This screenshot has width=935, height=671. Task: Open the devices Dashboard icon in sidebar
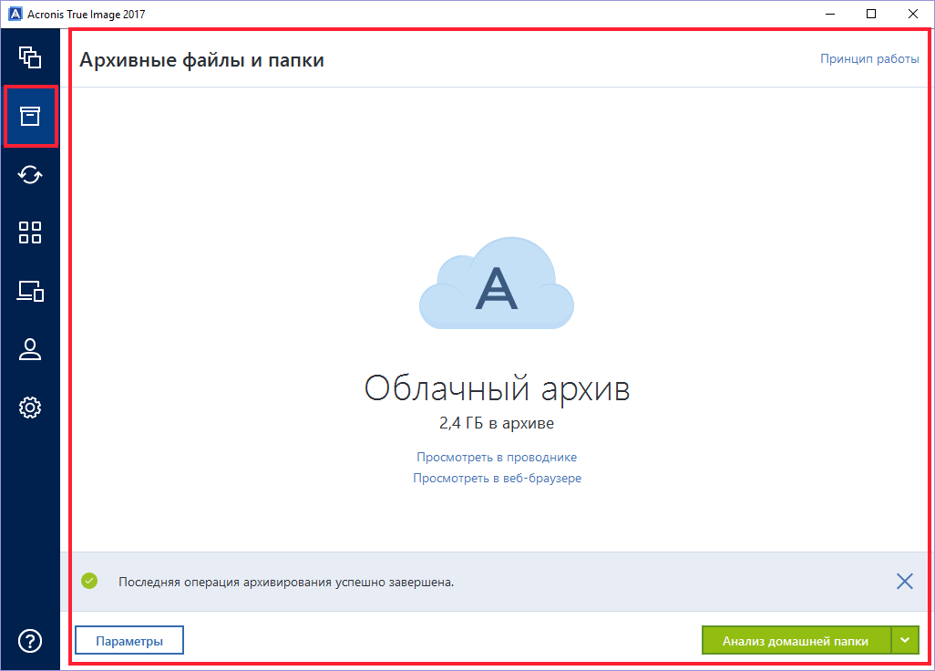pos(30,291)
